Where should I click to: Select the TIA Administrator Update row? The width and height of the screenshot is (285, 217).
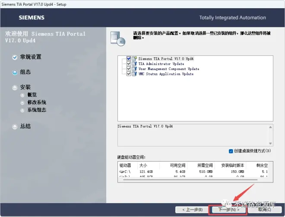pyautogui.click(x=161, y=64)
